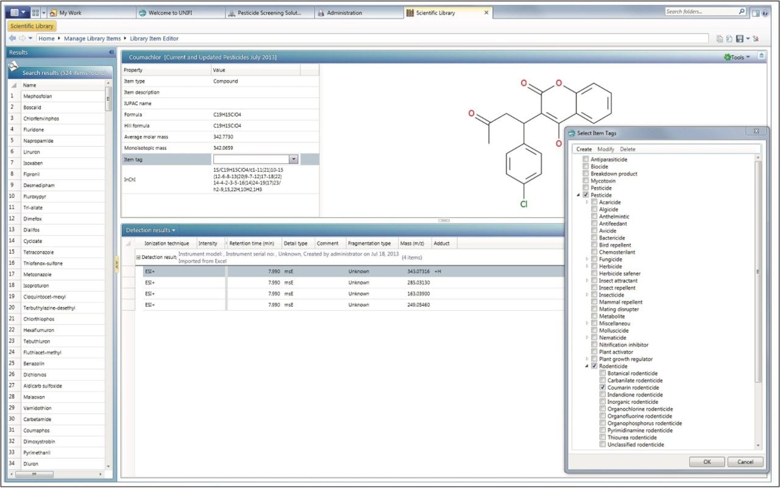Click Manage Library Items breadcrumb
Viewport: 780px width, 488px height.
pyautogui.click(x=92, y=38)
